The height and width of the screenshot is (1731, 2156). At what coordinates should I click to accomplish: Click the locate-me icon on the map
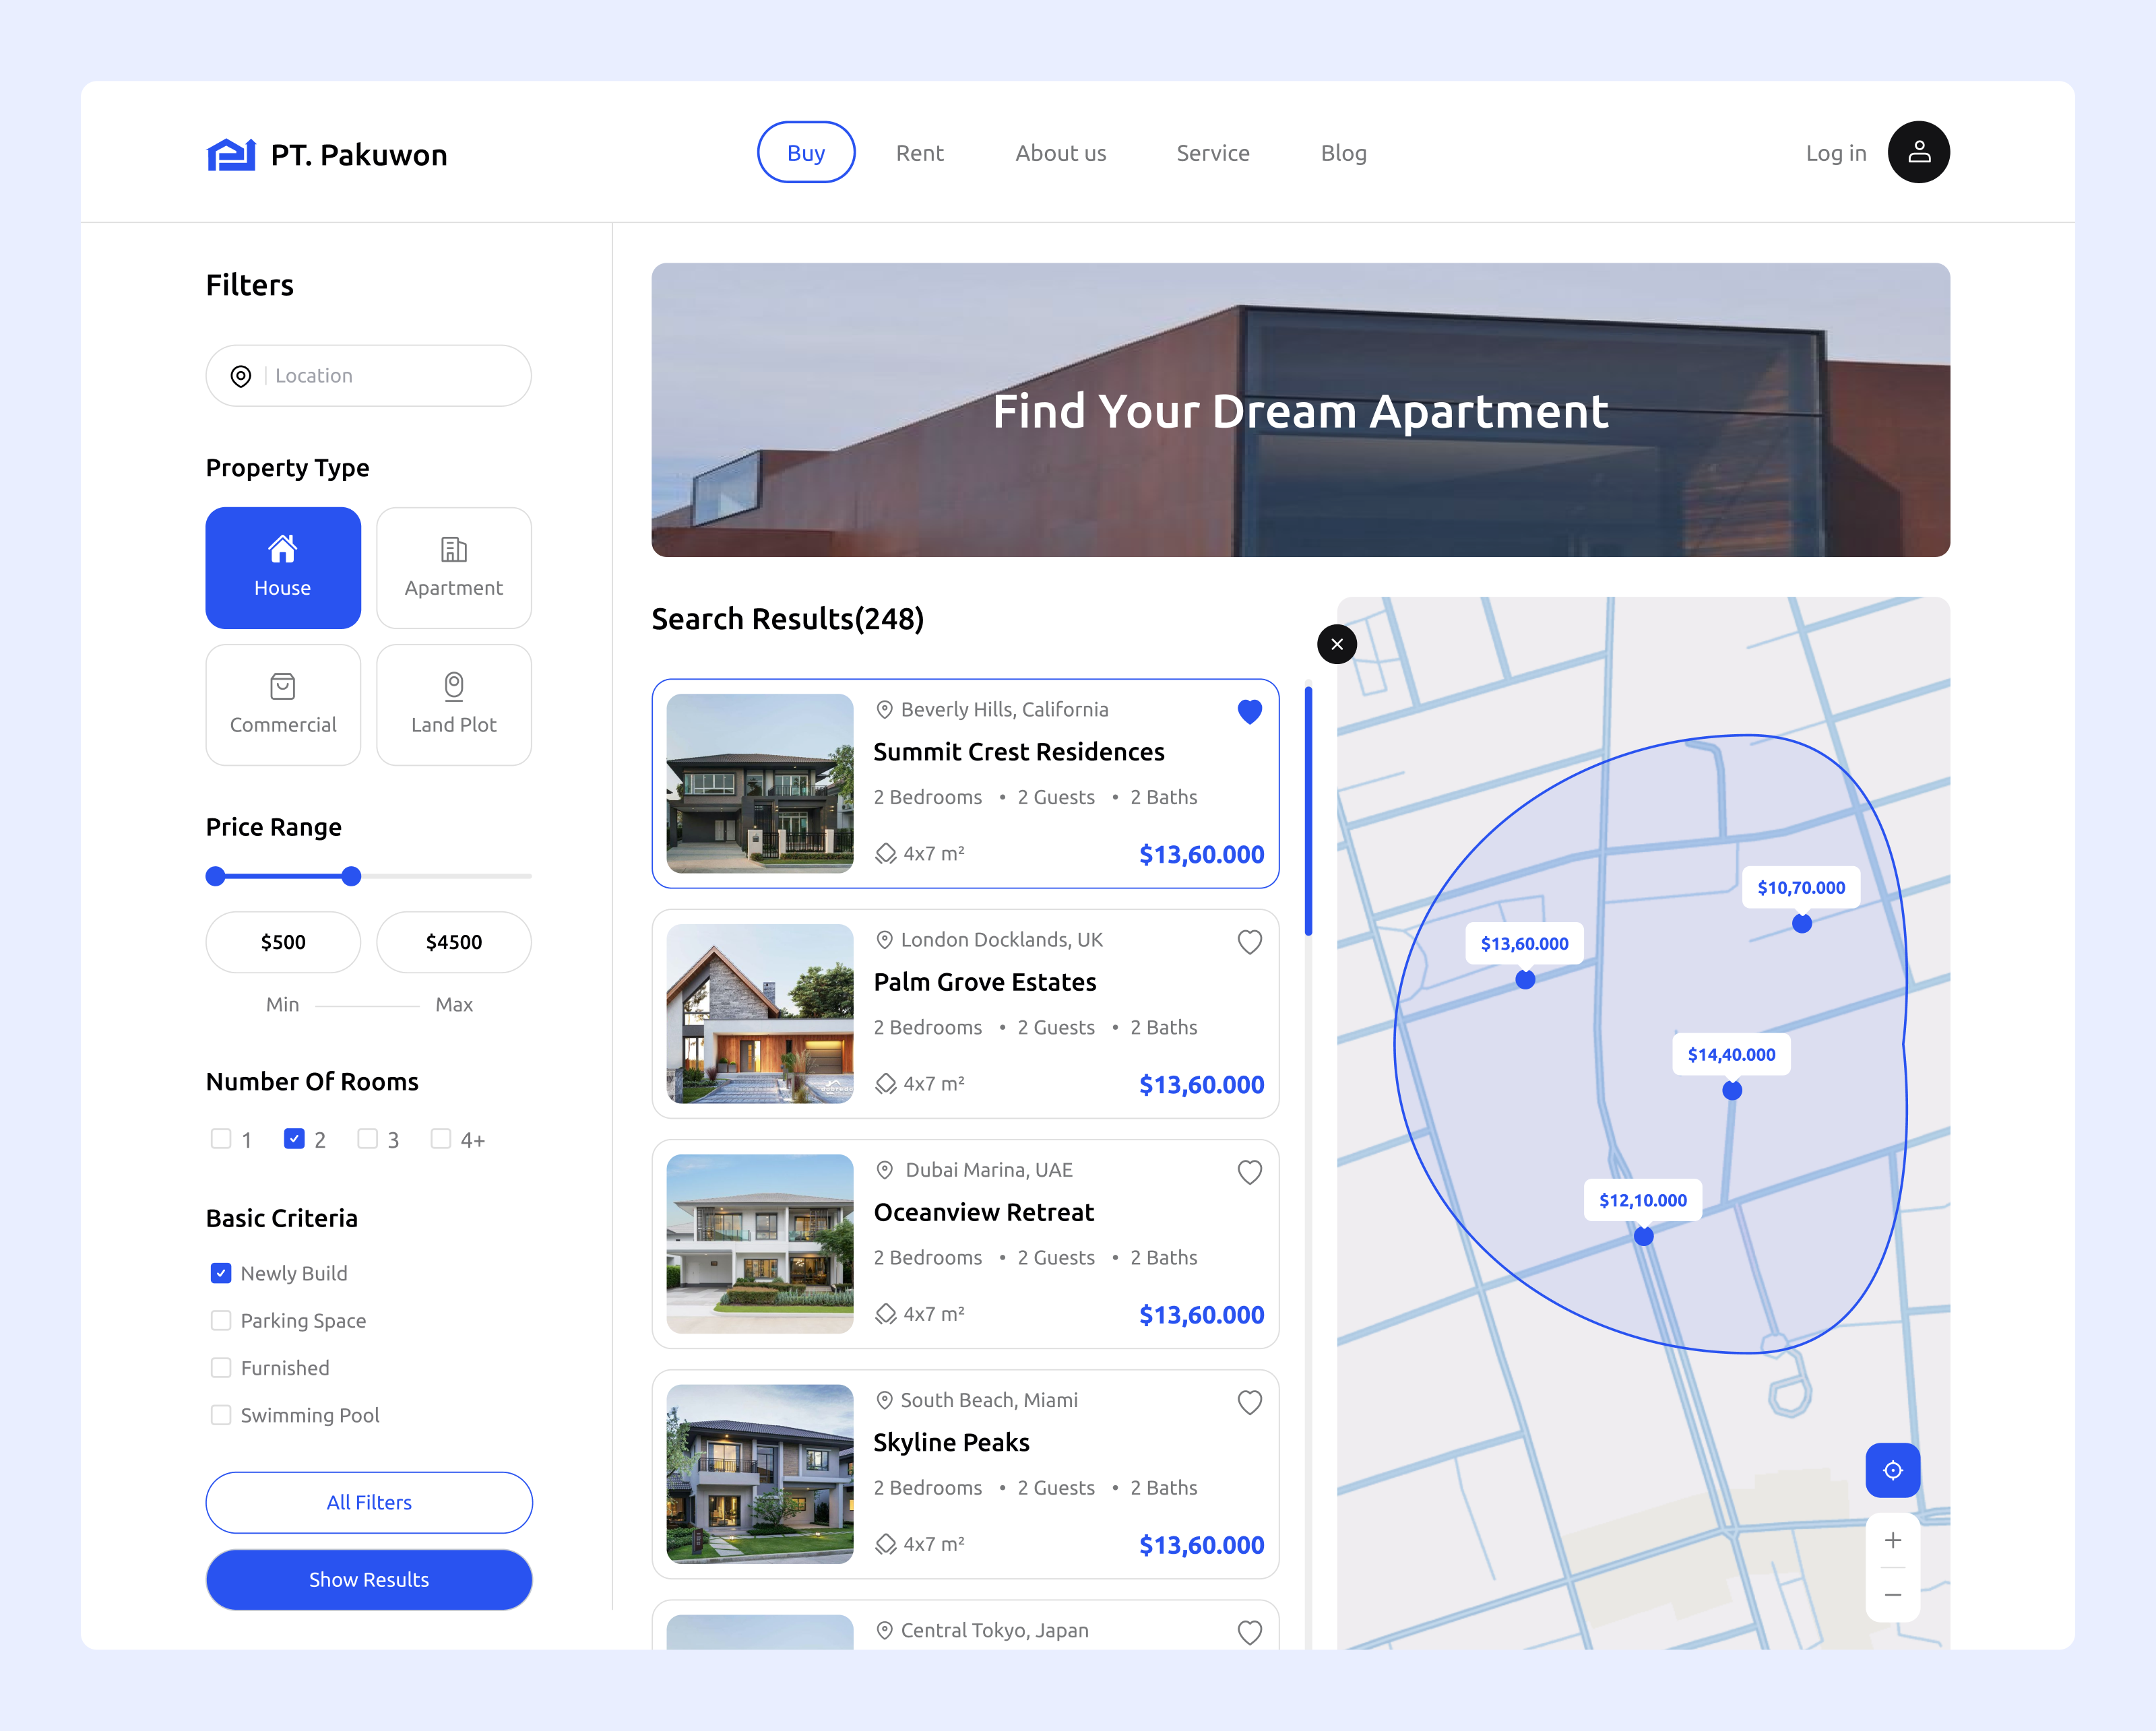coord(1892,1470)
